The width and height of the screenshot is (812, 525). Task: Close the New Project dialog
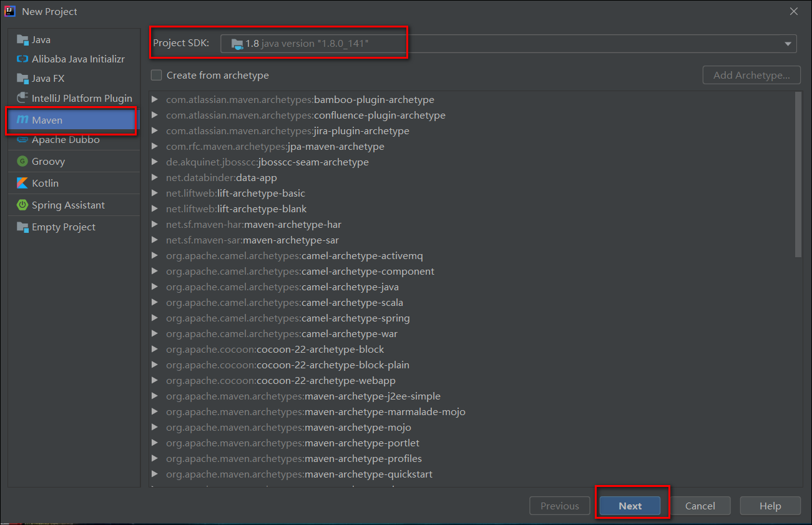point(794,12)
